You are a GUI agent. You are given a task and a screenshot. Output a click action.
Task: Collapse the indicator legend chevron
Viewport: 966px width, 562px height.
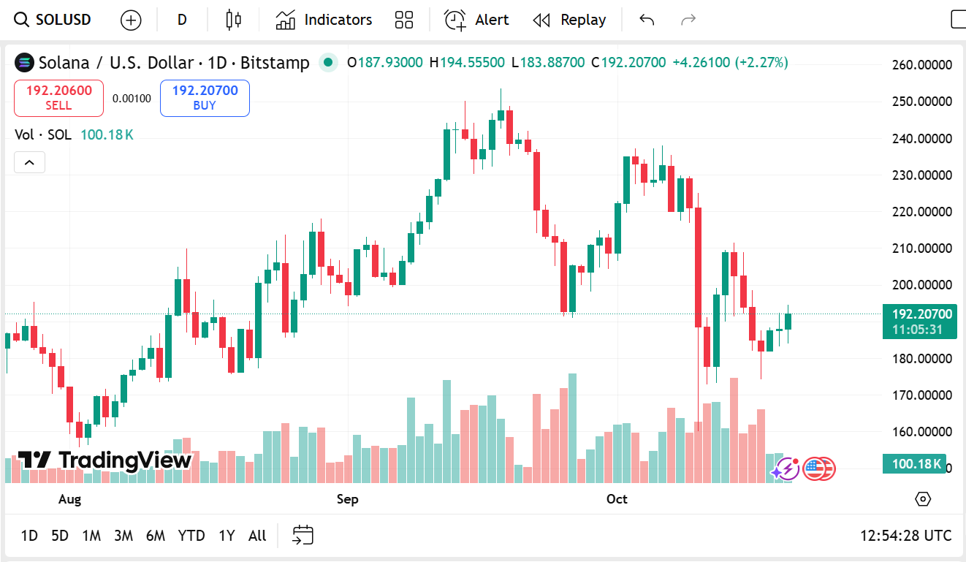(29, 162)
